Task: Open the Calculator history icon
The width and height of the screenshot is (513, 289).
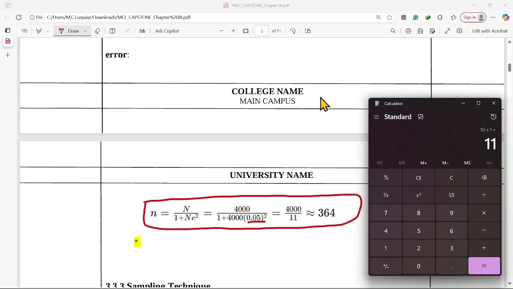Action: pos(493,117)
